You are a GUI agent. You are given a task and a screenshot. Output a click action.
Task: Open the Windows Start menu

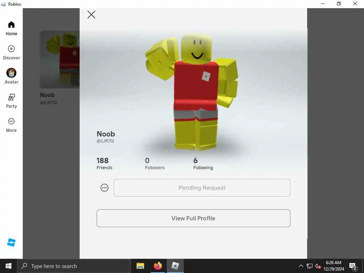pyautogui.click(x=9, y=266)
